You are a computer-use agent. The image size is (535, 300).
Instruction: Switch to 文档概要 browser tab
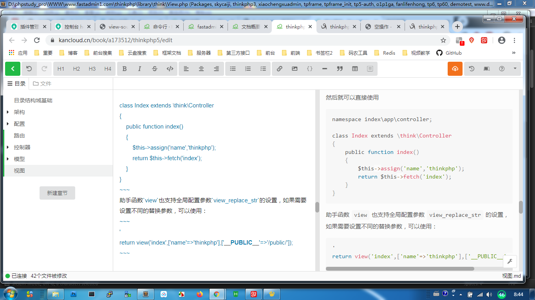250,27
